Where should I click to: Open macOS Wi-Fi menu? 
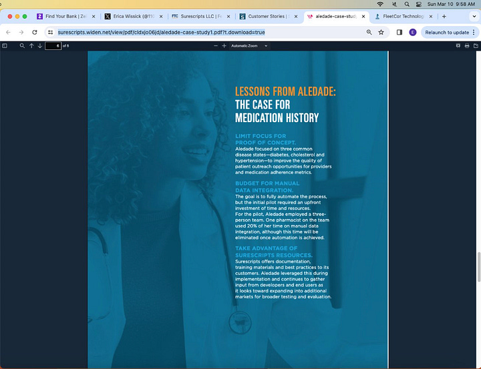[380, 4]
